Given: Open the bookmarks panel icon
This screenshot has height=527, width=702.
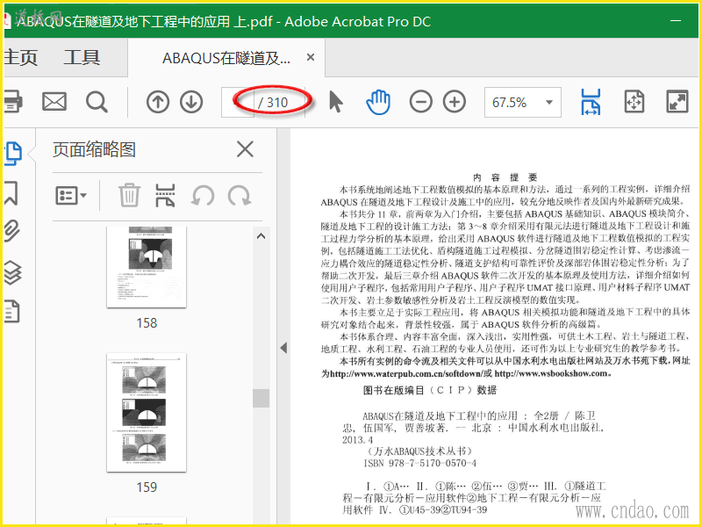Looking at the screenshot, I should click(11, 193).
